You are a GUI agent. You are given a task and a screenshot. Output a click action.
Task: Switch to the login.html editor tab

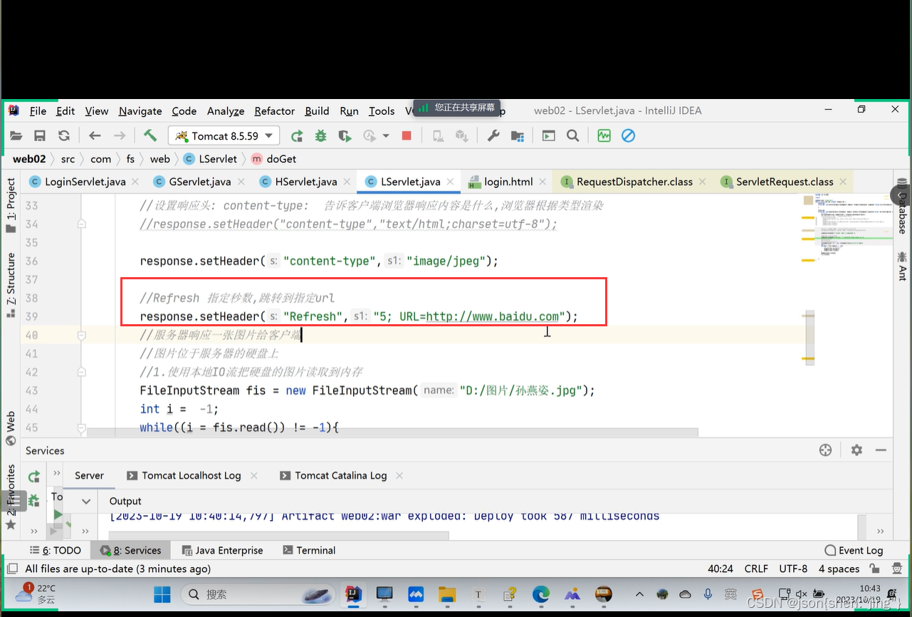click(x=508, y=182)
